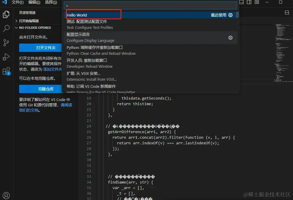Select Python: Clear Cache and Reload Window

click(150, 51)
